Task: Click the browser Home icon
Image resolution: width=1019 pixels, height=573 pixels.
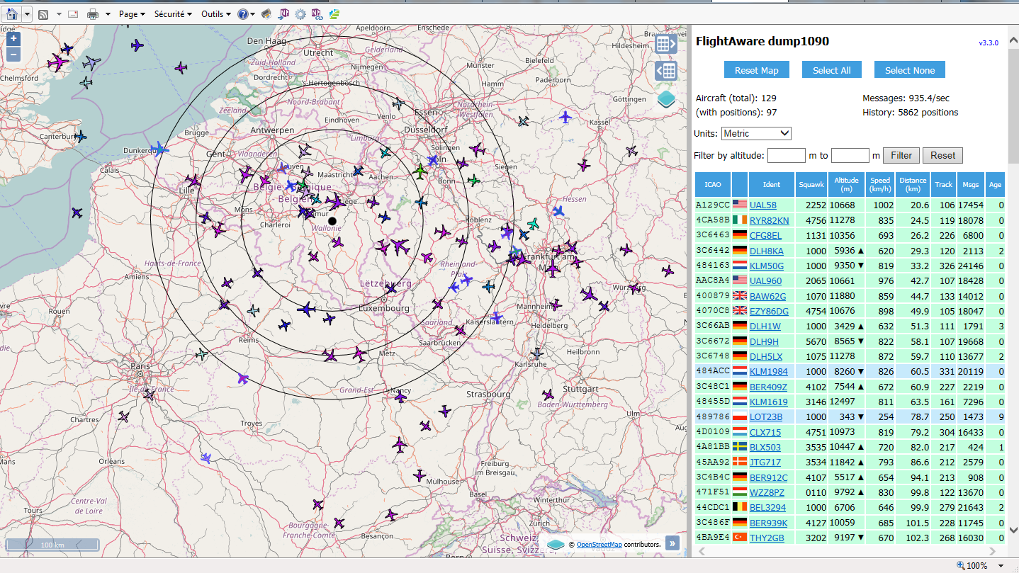Action: click(x=12, y=13)
